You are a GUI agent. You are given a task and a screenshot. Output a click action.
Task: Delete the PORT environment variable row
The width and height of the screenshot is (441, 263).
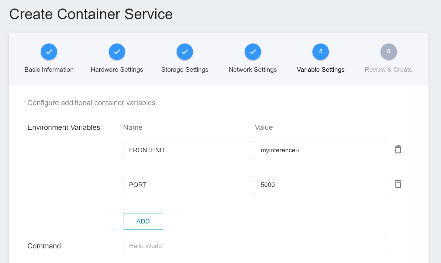click(398, 184)
